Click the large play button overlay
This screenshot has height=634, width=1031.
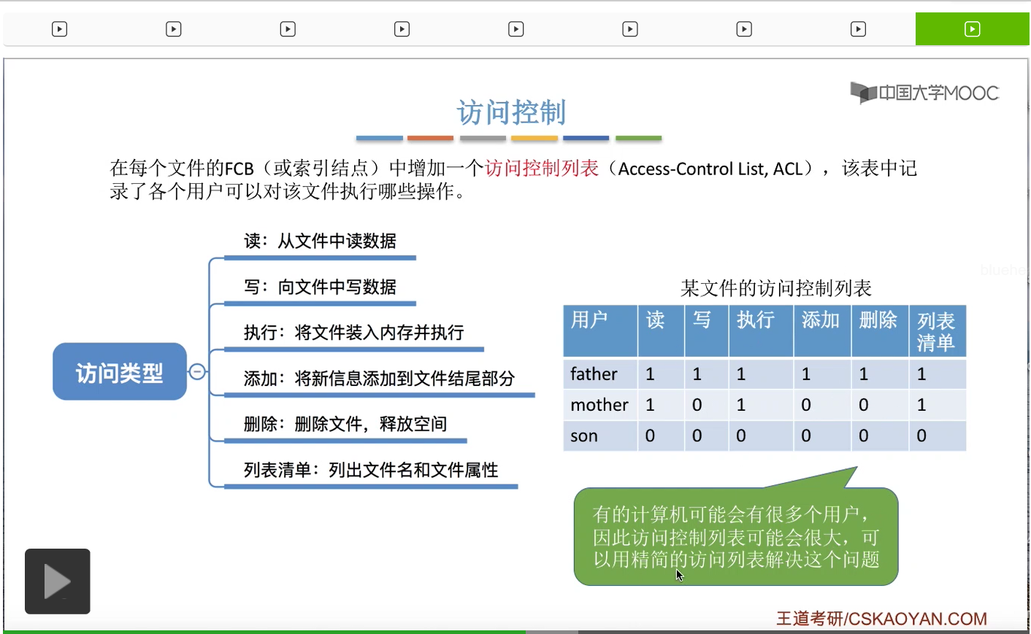58,581
